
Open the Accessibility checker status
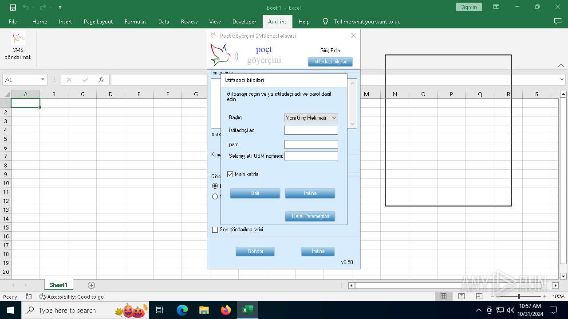(x=71, y=296)
